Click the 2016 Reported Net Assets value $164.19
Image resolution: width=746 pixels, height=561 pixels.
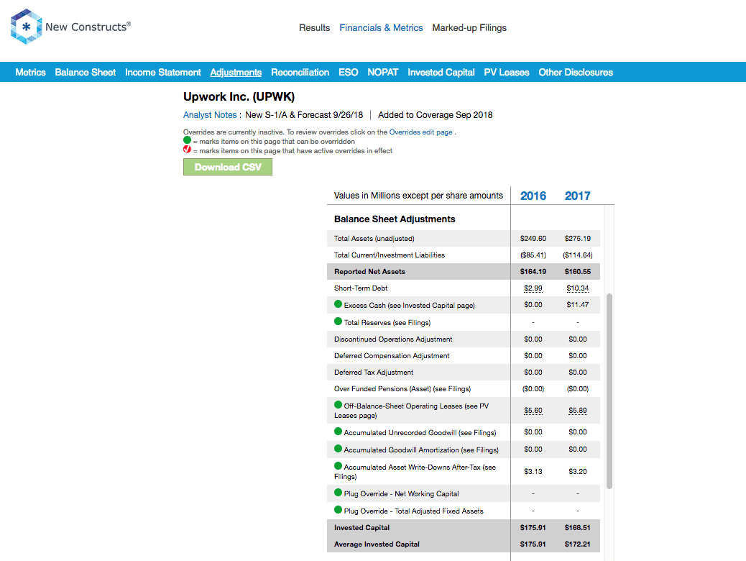point(533,271)
